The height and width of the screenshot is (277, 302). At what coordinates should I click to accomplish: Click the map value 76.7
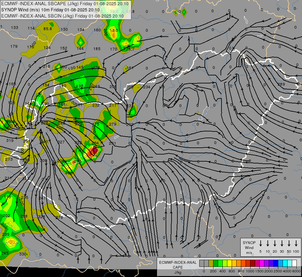tap(130, 49)
